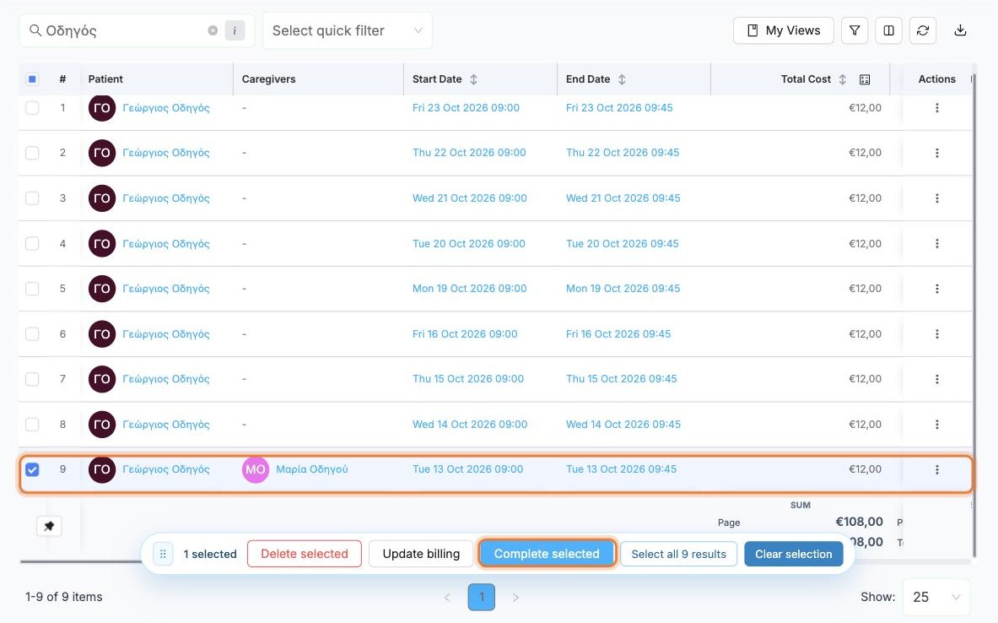
Task: Check the checkbox for row 1
Action: point(32,108)
